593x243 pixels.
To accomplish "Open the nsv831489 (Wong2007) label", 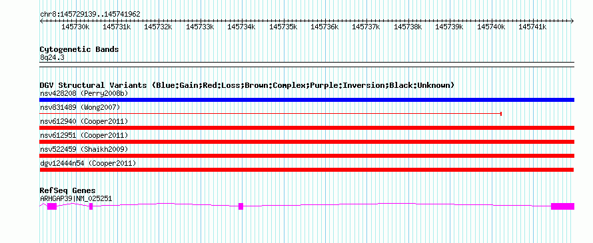I will coord(80,107).
